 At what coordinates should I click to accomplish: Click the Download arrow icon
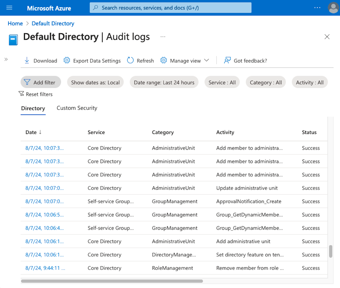[27, 61]
